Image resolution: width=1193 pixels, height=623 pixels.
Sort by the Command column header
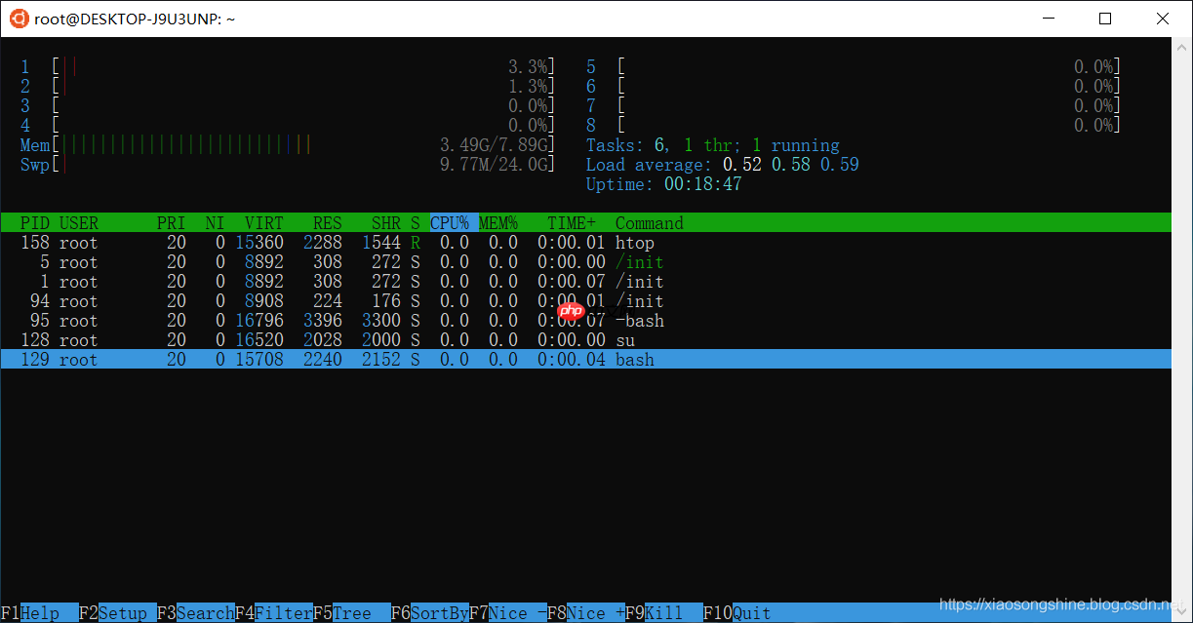coord(650,223)
